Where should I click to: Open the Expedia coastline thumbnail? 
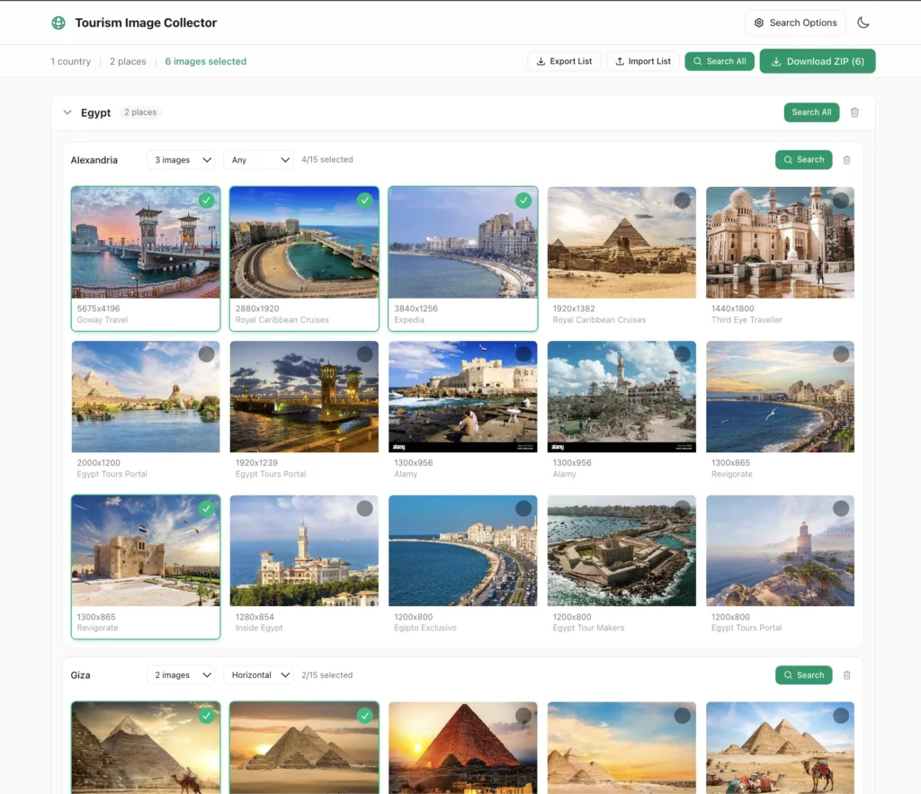click(x=463, y=243)
